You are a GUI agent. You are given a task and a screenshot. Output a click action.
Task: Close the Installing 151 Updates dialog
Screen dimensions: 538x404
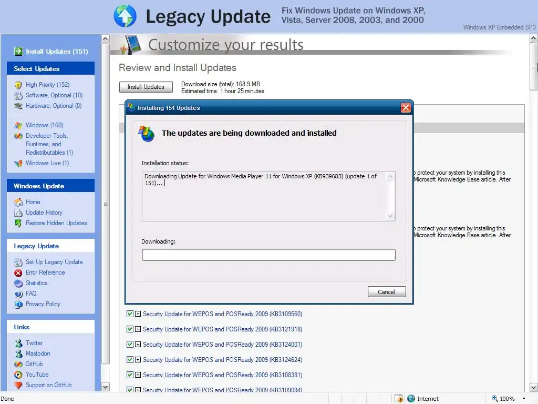coord(406,107)
